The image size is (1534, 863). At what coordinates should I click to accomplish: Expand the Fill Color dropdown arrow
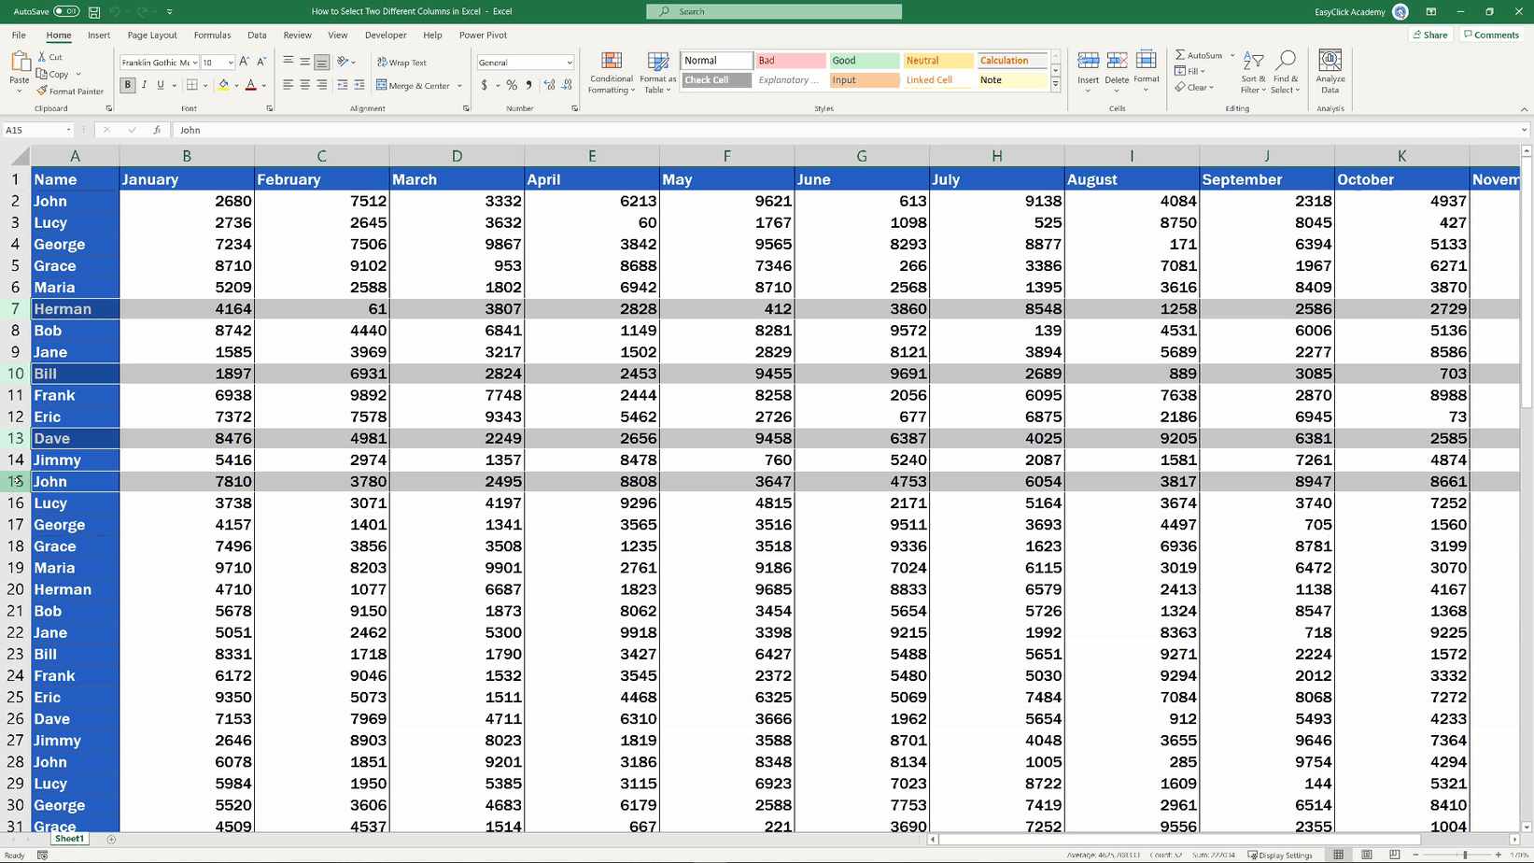click(x=234, y=85)
